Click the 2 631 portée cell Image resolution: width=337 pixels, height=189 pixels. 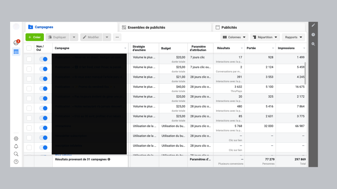pos(260,118)
